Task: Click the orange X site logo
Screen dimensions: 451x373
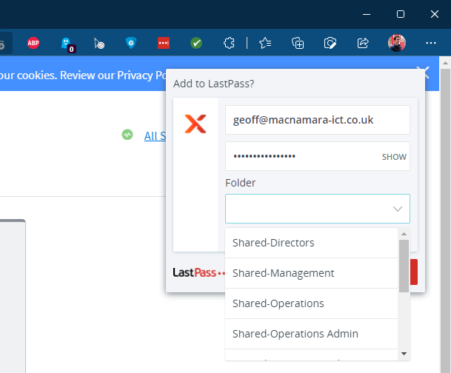Action: point(196,124)
